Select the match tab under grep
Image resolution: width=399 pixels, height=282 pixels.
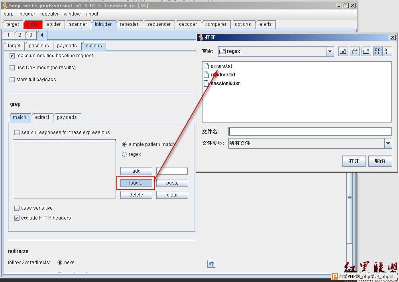pyautogui.click(x=20, y=117)
